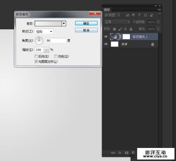Toggle the layer filtering switch

click(160, 15)
